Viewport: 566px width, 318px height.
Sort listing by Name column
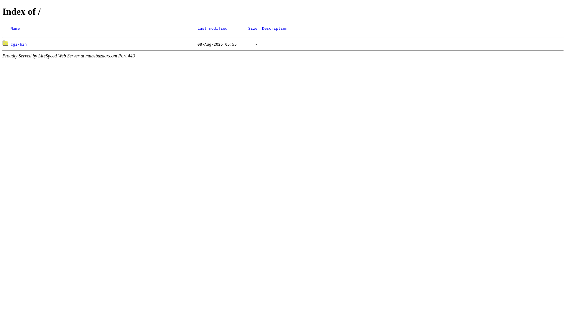tap(15, 29)
